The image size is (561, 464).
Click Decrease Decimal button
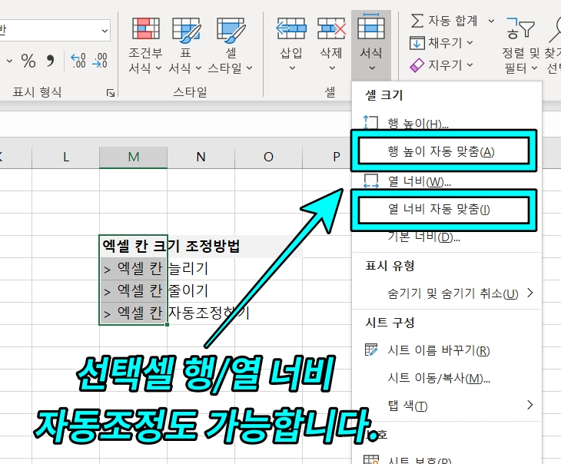click(100, 61)
